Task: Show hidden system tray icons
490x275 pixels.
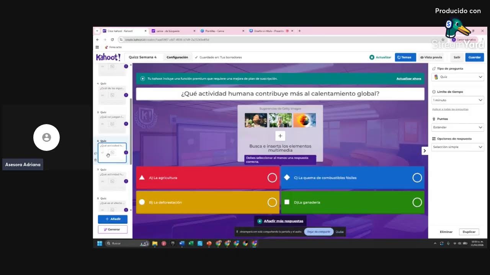Action: 435,243
